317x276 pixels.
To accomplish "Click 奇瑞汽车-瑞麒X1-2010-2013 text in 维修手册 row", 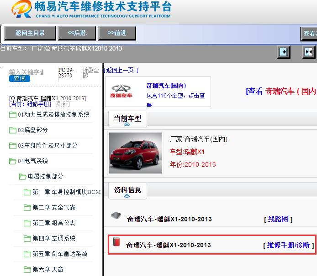I will tap(169, 245).
